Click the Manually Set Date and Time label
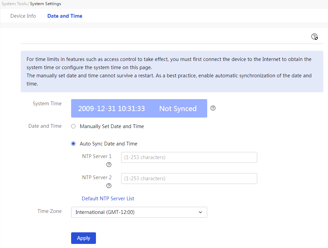This screenshot has height=248, width=328. (112, 126)
